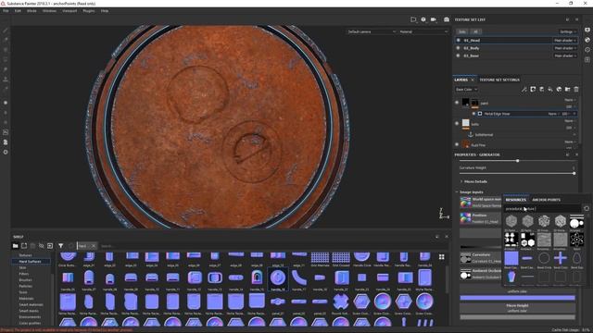Image resolution: width=593 pixels, height=333 pixels.
Task: Select Resources tab in popup
Action: tap(516, 200)
